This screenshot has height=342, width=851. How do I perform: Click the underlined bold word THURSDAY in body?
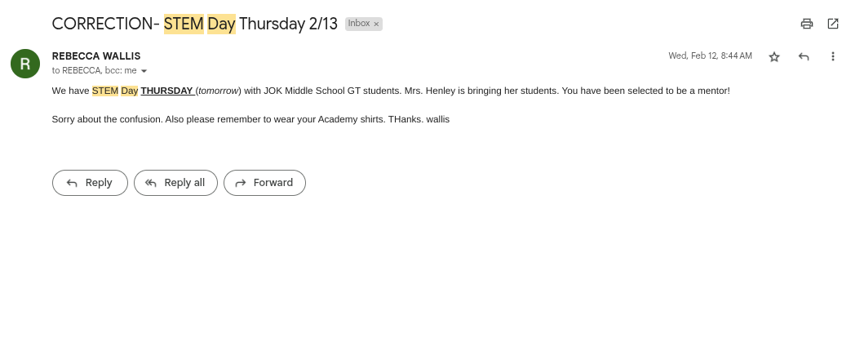click(166, 91)
